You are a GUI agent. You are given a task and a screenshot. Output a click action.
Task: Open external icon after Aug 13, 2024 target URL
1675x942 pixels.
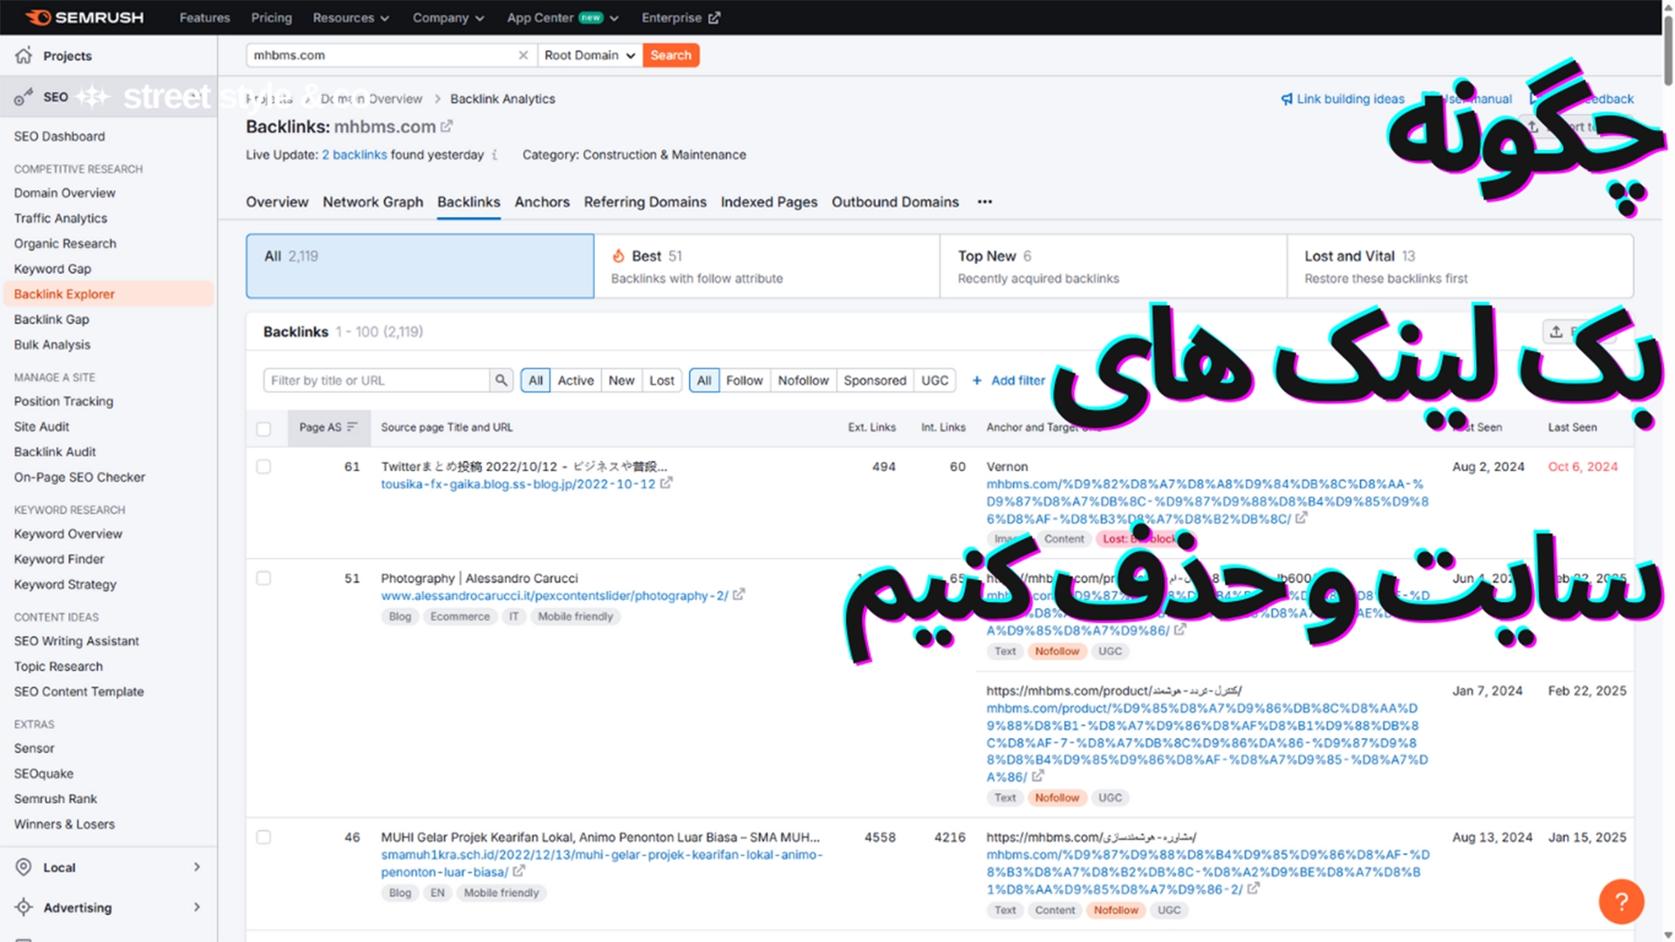tap(1254, 889)
